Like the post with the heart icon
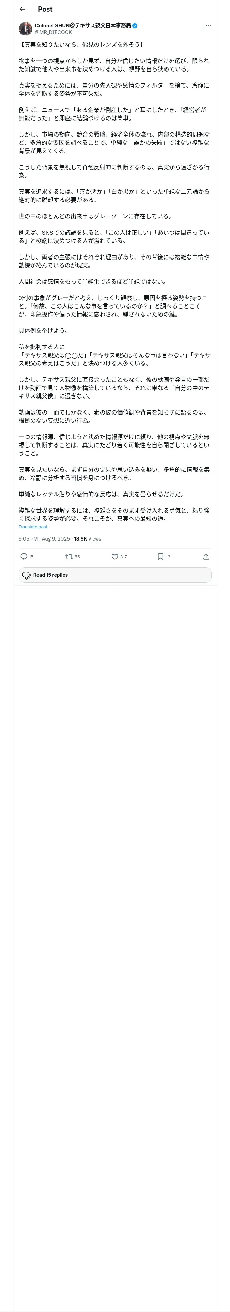Viewport: 230px width, 1312px height. pyautogui.click(x=115, y=557)
